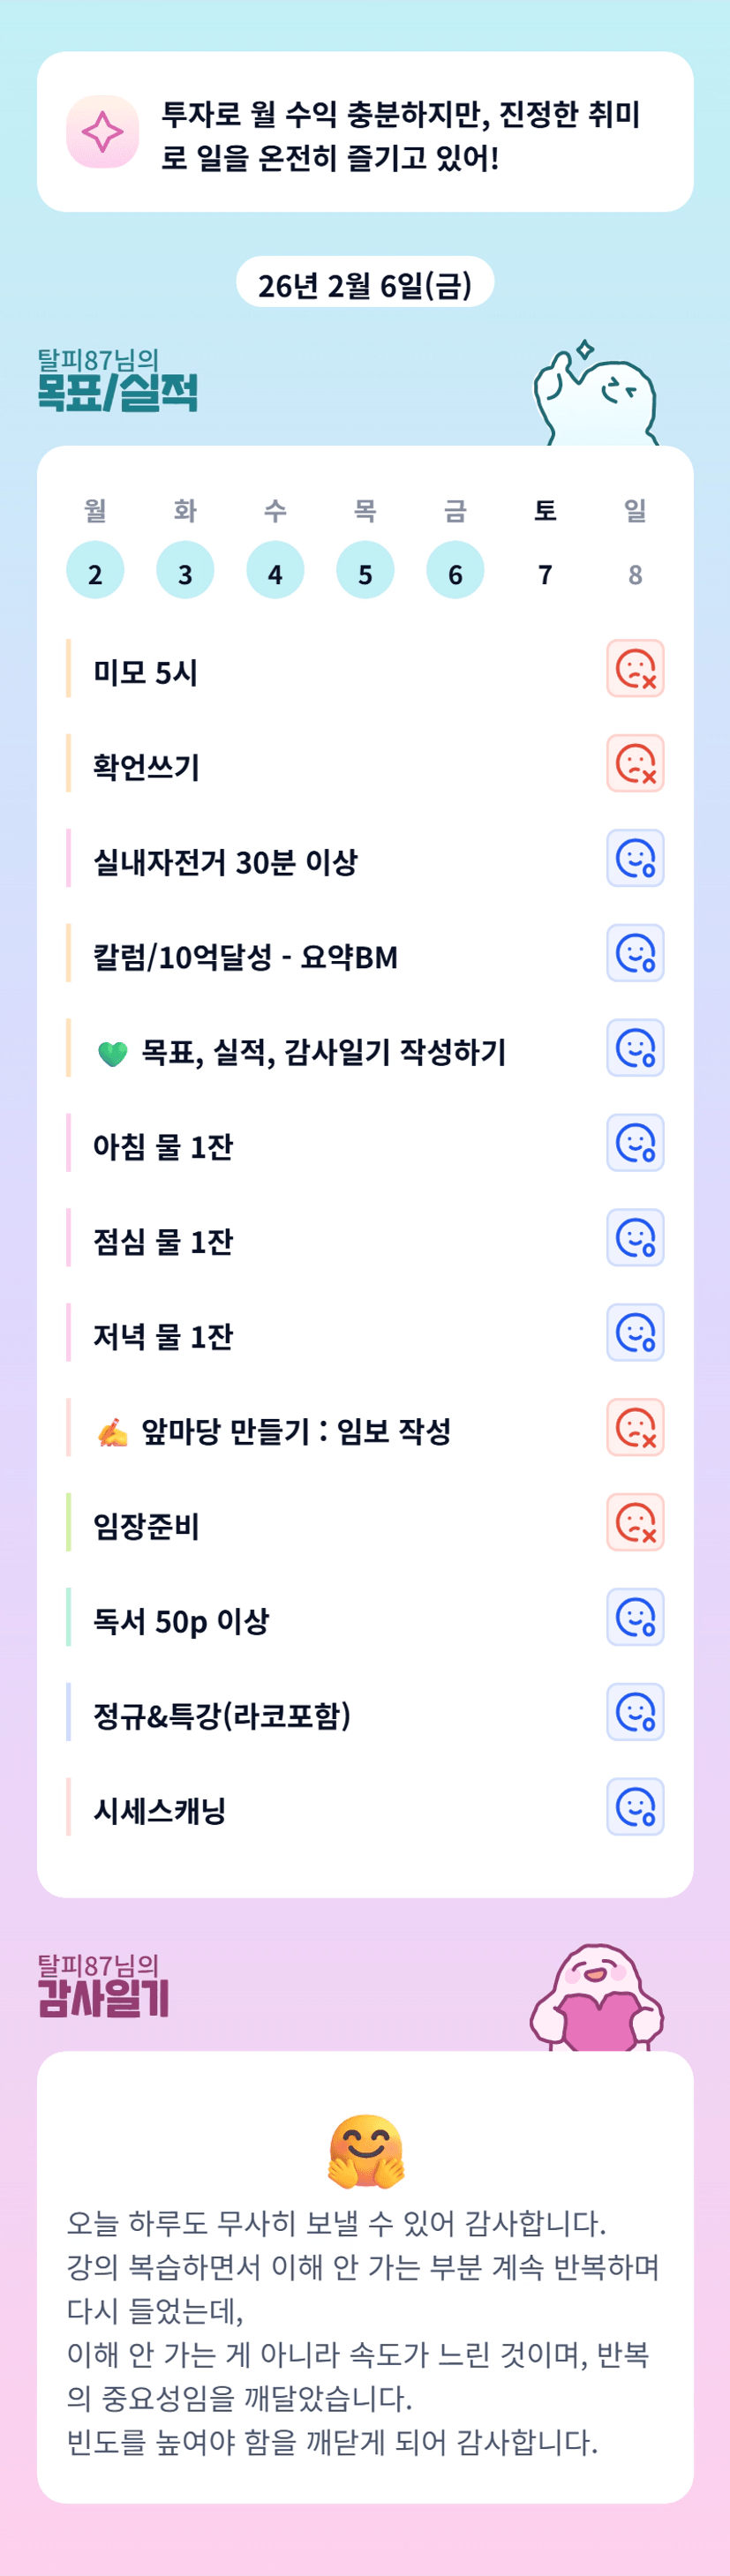730x2576 pixels.
Task: Open the 정규&특강(라코포함) goal item
Action: click(222, 1715)
